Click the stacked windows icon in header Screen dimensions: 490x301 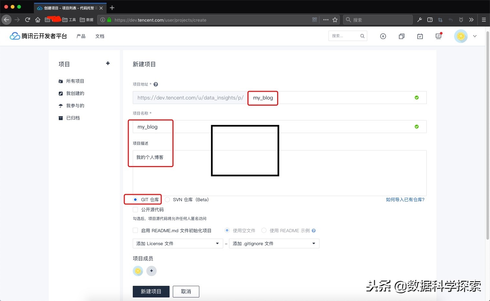tap(401, 36)
